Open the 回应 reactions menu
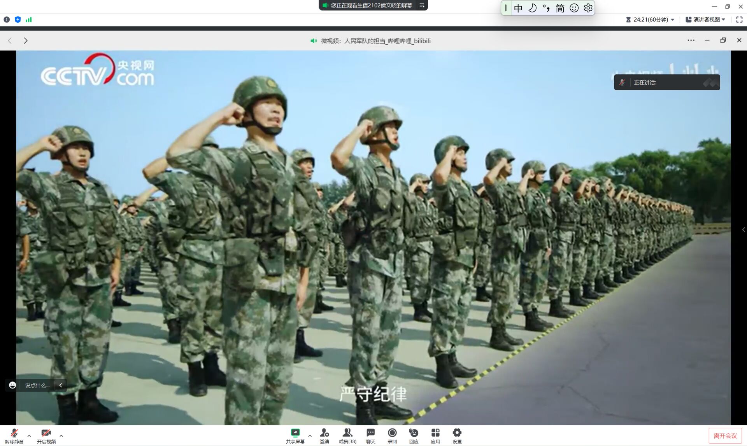 pos(414,436)
